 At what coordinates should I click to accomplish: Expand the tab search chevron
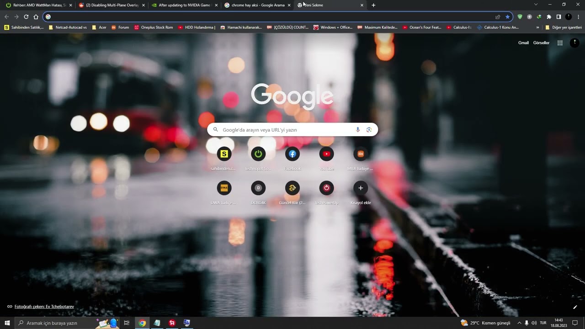tap(536, 5)
